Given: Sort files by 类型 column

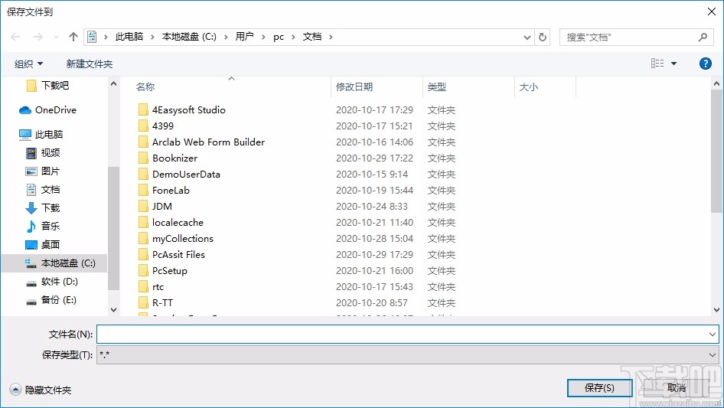Looking at the screenshot, I should (437, 86).
